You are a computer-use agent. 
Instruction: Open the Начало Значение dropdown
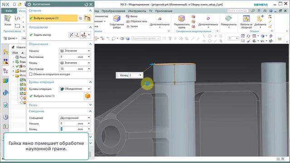[x=75, y=51]
